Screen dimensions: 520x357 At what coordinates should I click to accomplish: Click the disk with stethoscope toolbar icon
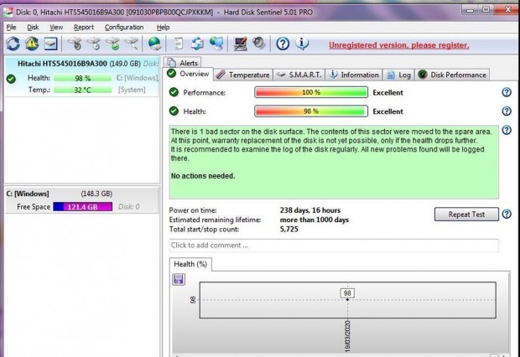[75, 44]
